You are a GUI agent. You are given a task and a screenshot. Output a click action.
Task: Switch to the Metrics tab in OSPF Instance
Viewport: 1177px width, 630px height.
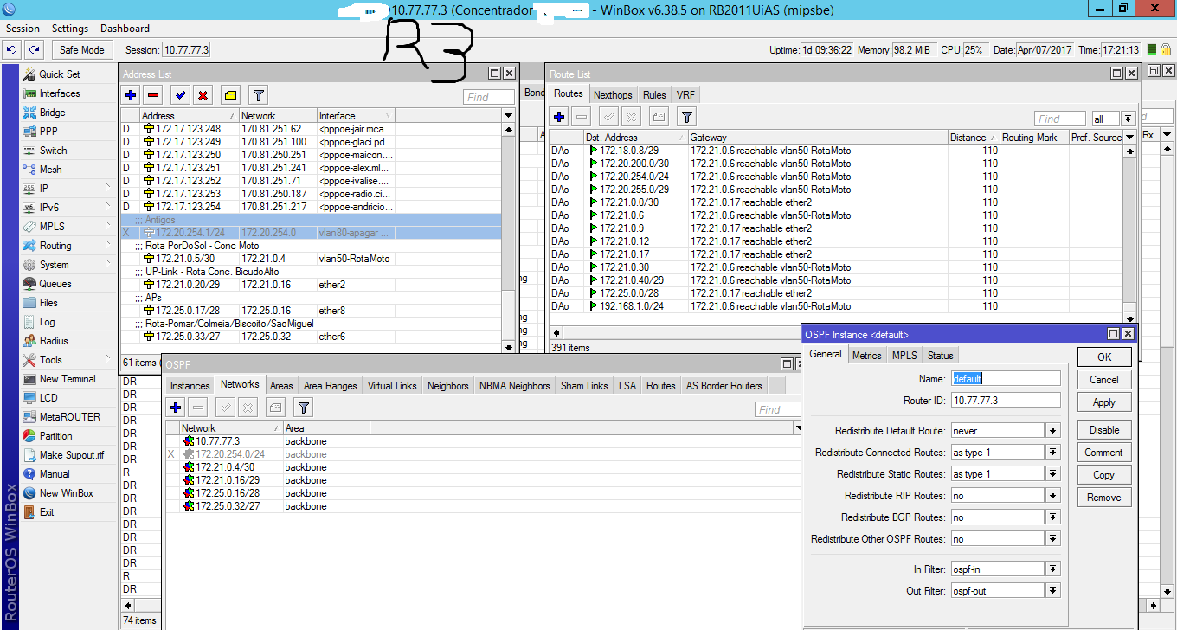(x=866, y=356)
